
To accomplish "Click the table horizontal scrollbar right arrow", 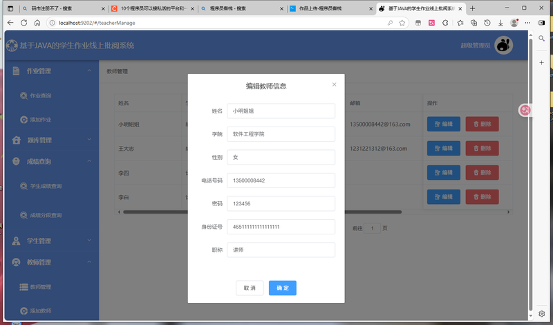I will click(508, 212).
